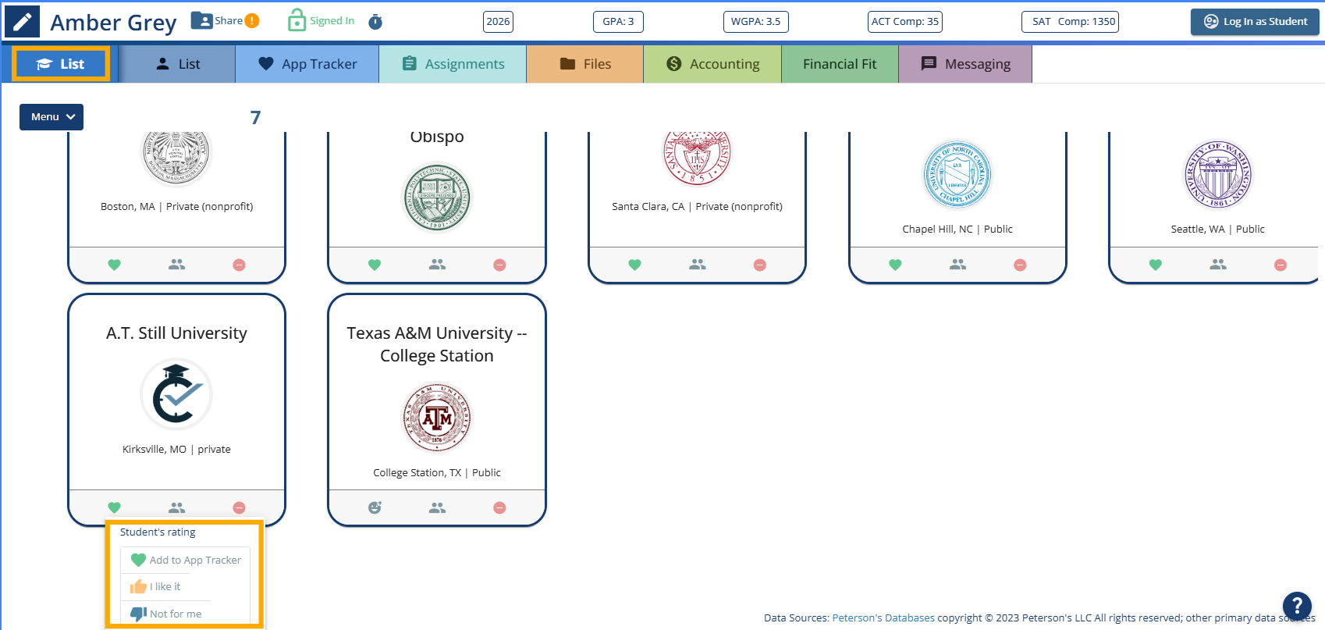1325x630 pixels.
Task: Expand the Menu dropdown
Action: pos(52,117)
